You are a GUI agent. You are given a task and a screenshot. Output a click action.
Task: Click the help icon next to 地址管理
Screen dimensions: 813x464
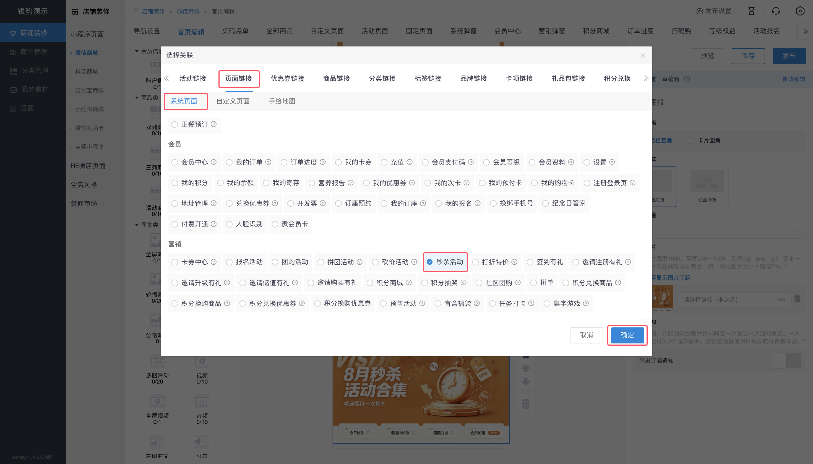pos(213,203)
